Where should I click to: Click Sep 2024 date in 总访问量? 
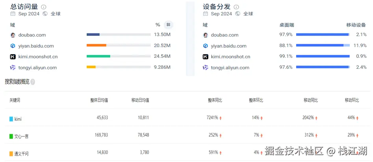tap(29, 14)
